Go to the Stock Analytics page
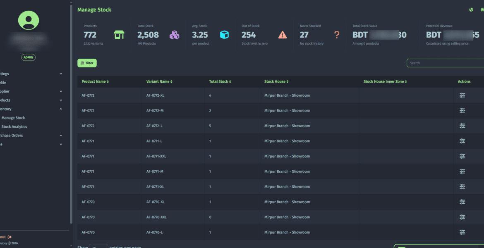 click(14, 127)
